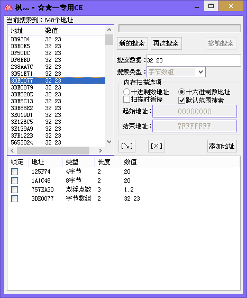Lock the 125F74 address row checkbox
Image resolution: width=247 pixels, height=298 pixels.
(x=14, y=171)
